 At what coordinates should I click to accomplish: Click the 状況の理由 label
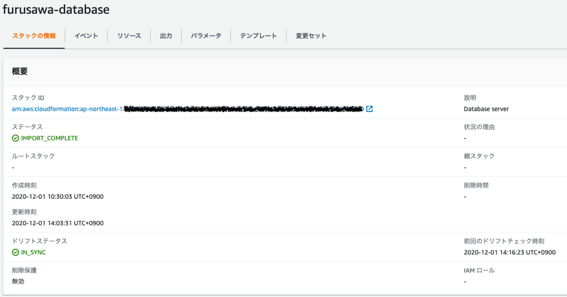click(x=479, y=127)
